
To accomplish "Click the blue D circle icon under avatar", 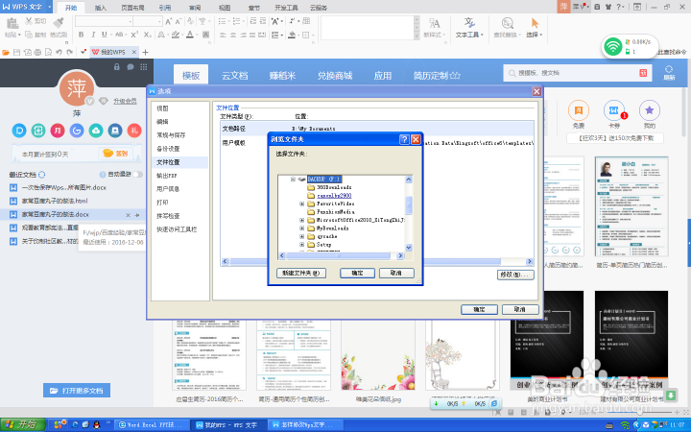I will [x=19, y=131].
